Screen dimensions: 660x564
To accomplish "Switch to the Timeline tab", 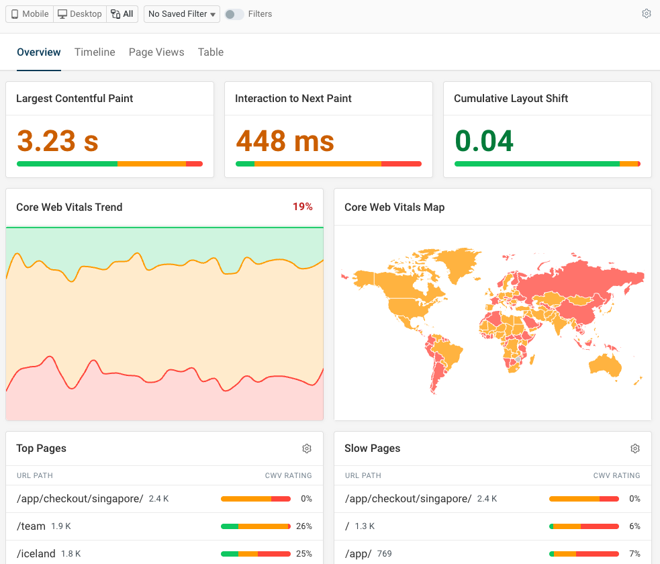I will [94, 52].
